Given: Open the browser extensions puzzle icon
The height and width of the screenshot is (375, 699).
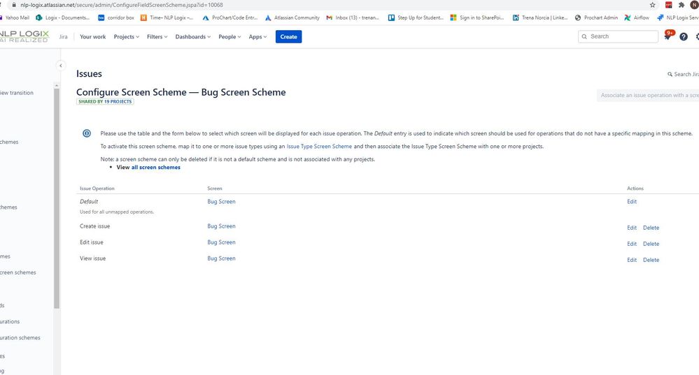Looking at the screenshot, I should (682, 5).
